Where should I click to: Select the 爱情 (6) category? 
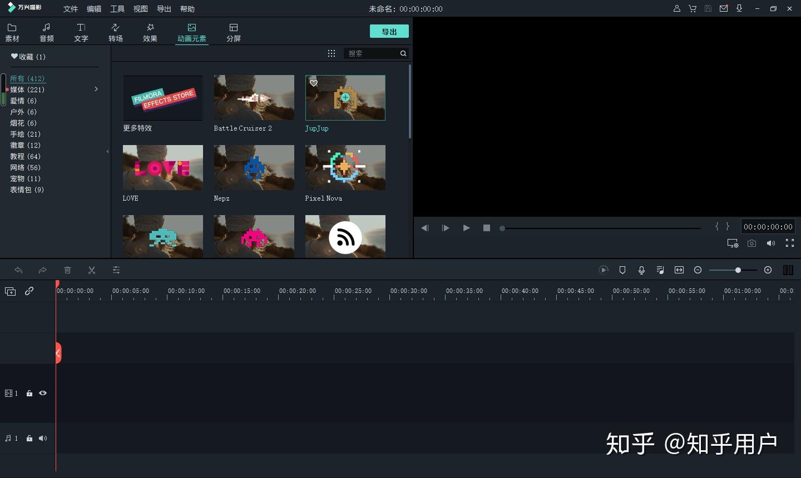pos(23,101)
